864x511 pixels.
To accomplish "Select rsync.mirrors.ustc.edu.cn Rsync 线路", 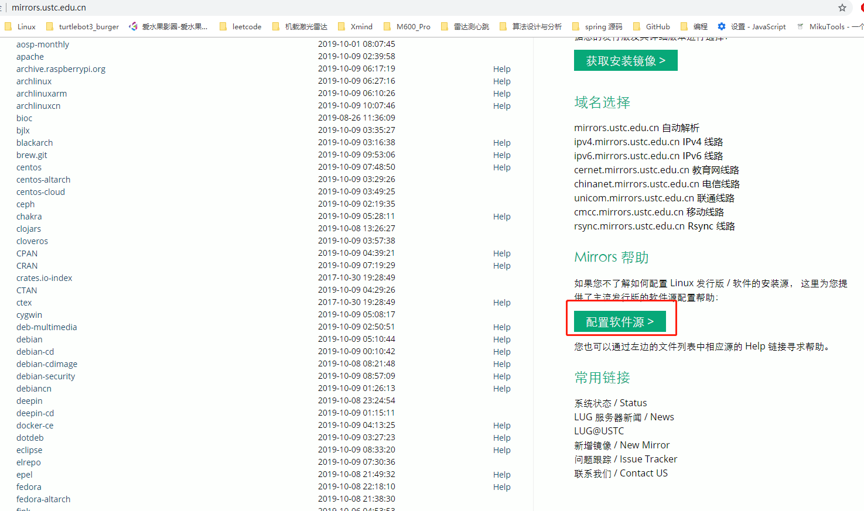I will [x=654, y=226].
